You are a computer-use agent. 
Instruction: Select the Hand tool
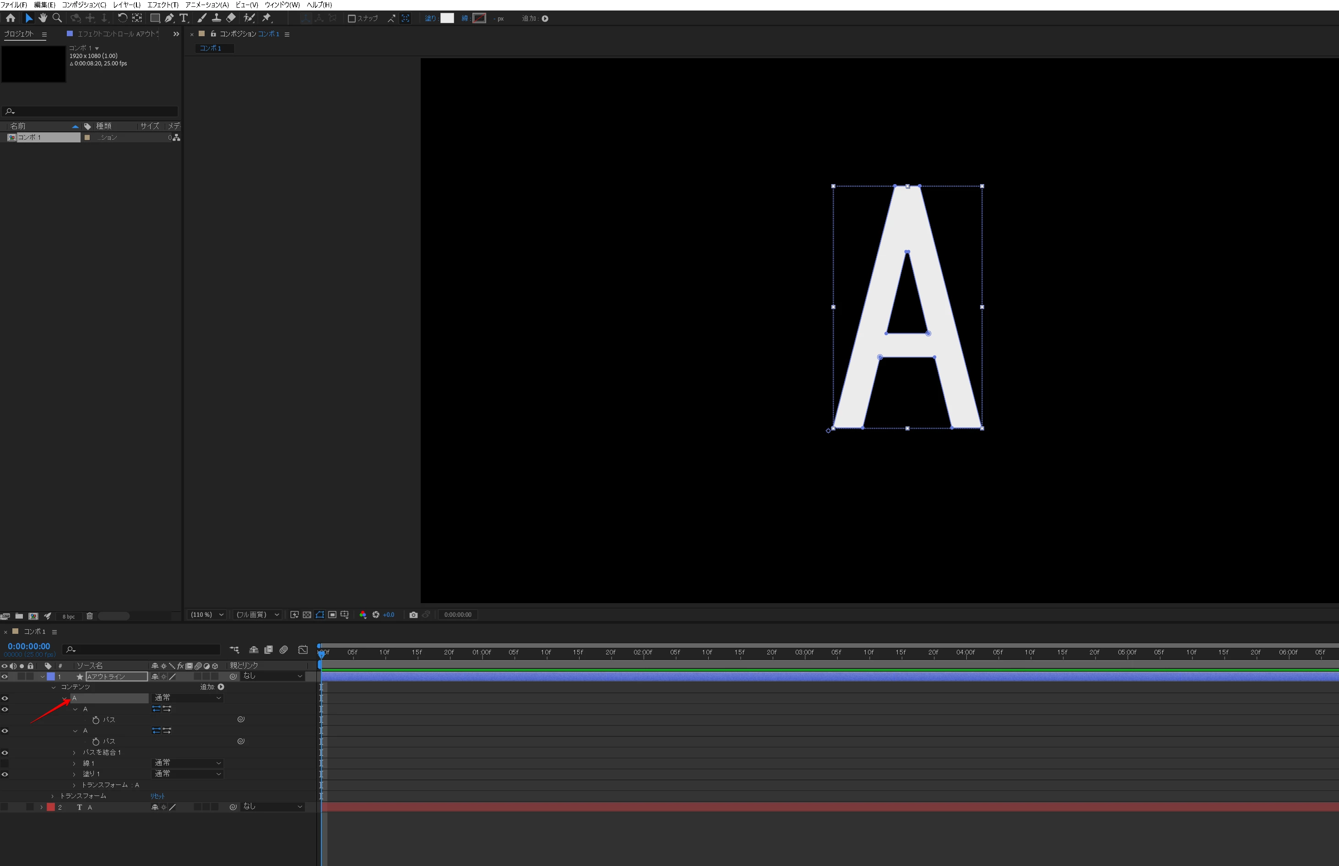pyautogui.click(x=43, y=19)
